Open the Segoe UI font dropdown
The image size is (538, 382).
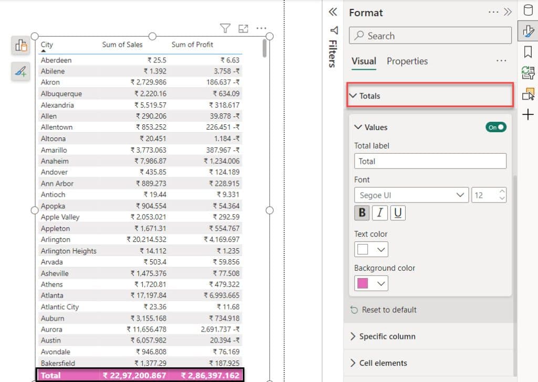pos(411,195)
